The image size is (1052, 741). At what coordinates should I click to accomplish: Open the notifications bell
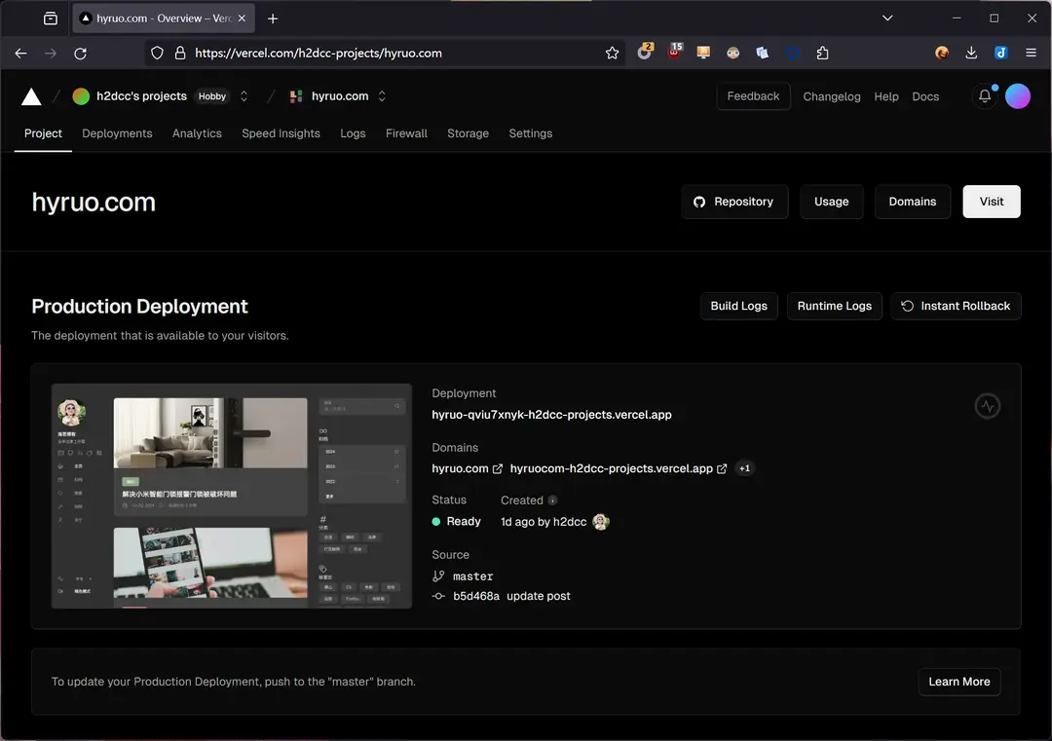[x=985, y=96]
